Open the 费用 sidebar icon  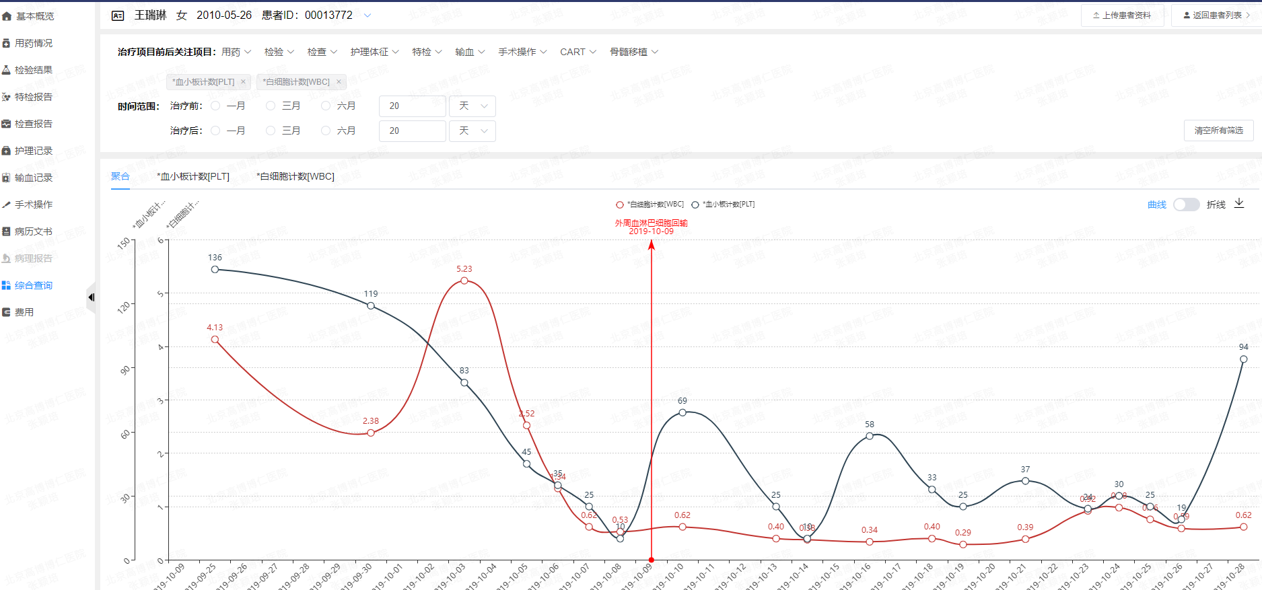pos(7,312)
